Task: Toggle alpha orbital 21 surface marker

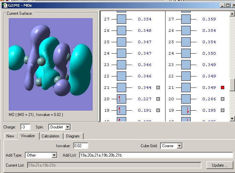Action: pos(158,88)
